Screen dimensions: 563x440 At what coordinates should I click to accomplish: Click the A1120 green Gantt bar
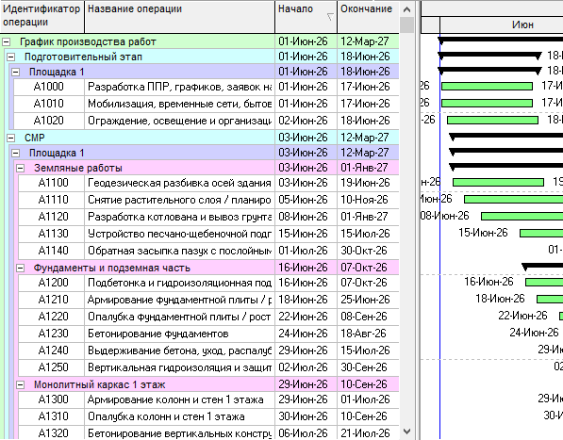click(x=522, y=217)
